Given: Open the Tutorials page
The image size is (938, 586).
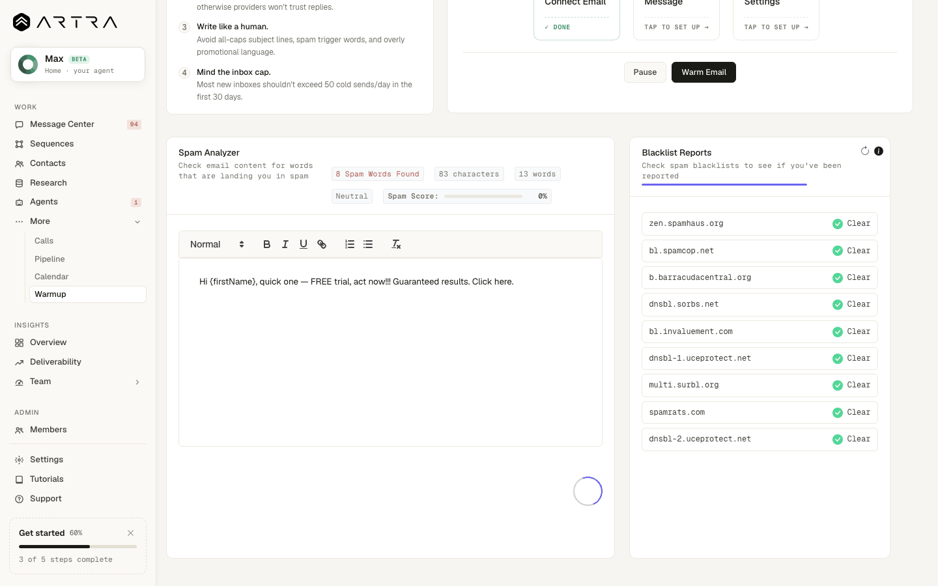Looking at the screenshot, I should pos(78,479).
